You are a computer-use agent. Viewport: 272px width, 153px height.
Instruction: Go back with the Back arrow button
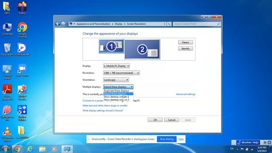58,24
